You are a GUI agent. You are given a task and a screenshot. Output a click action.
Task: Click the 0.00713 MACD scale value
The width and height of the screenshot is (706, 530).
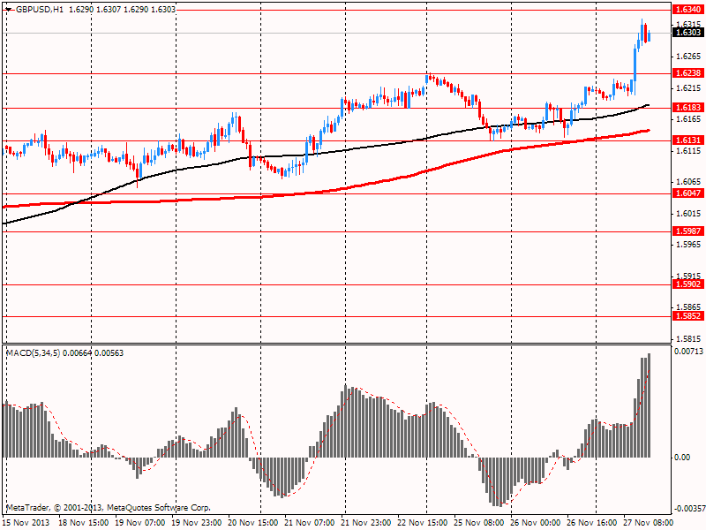pos(688,351)
